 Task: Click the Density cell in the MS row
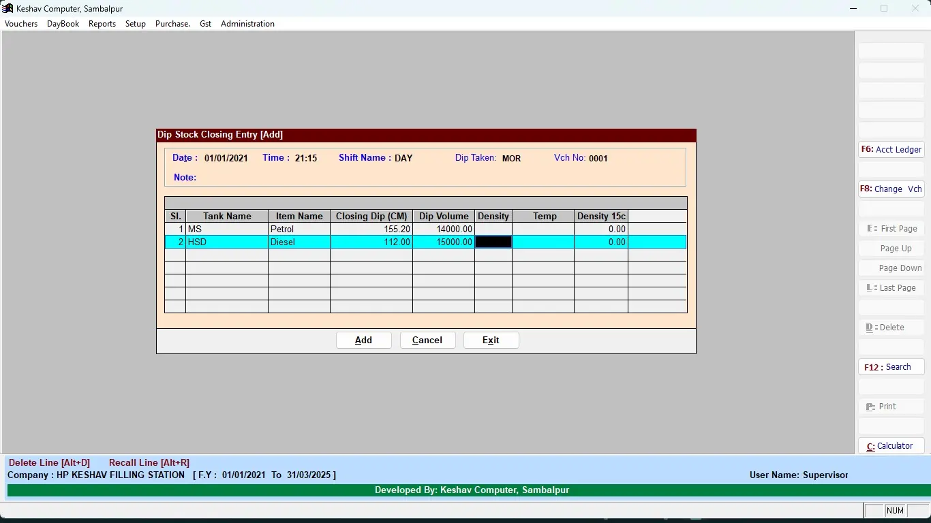[x=493, y=229]
